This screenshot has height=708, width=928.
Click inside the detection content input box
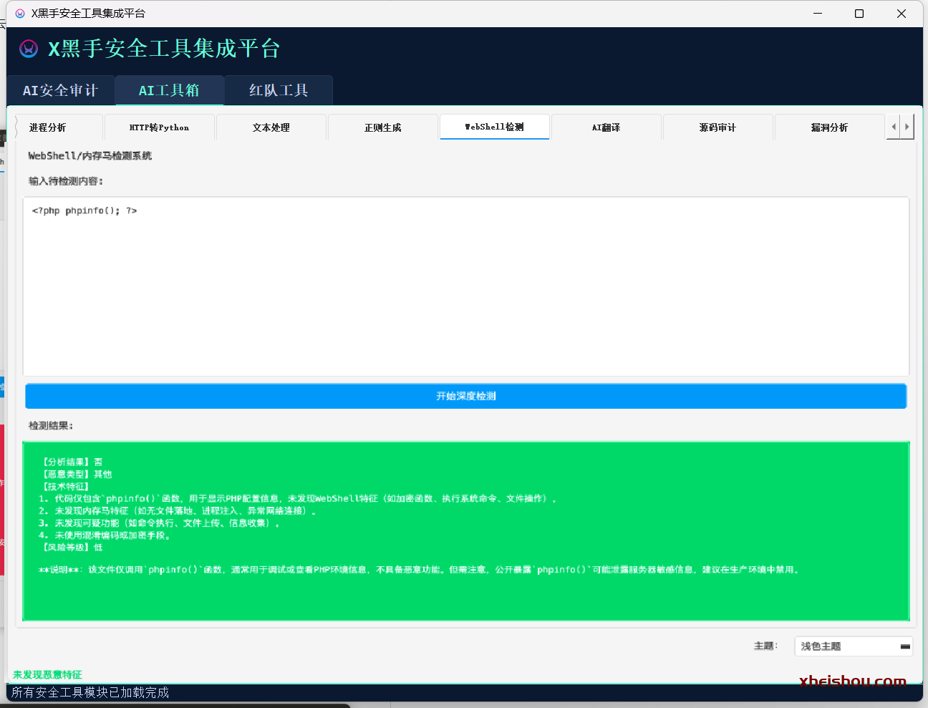tap(466, 286)
